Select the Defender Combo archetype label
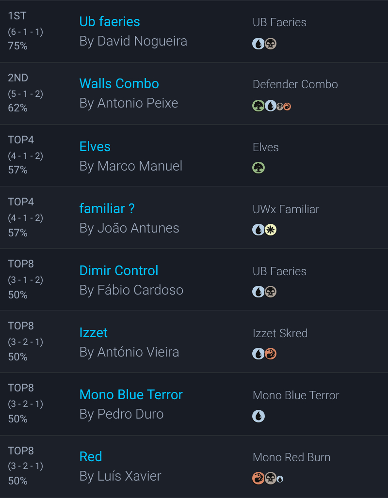 [295, 84]
